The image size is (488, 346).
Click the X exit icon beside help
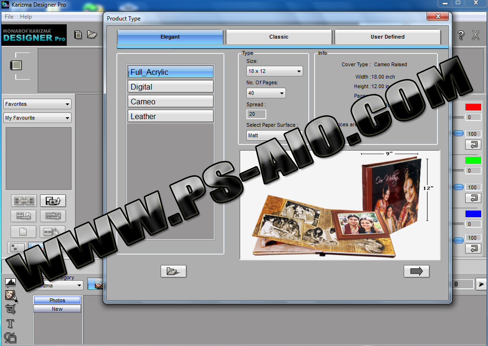pyautogui.click(x=475, y=35)
